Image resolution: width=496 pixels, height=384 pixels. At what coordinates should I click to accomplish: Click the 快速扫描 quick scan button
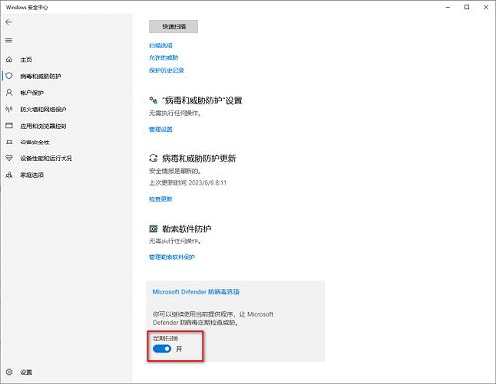[174, 26]
